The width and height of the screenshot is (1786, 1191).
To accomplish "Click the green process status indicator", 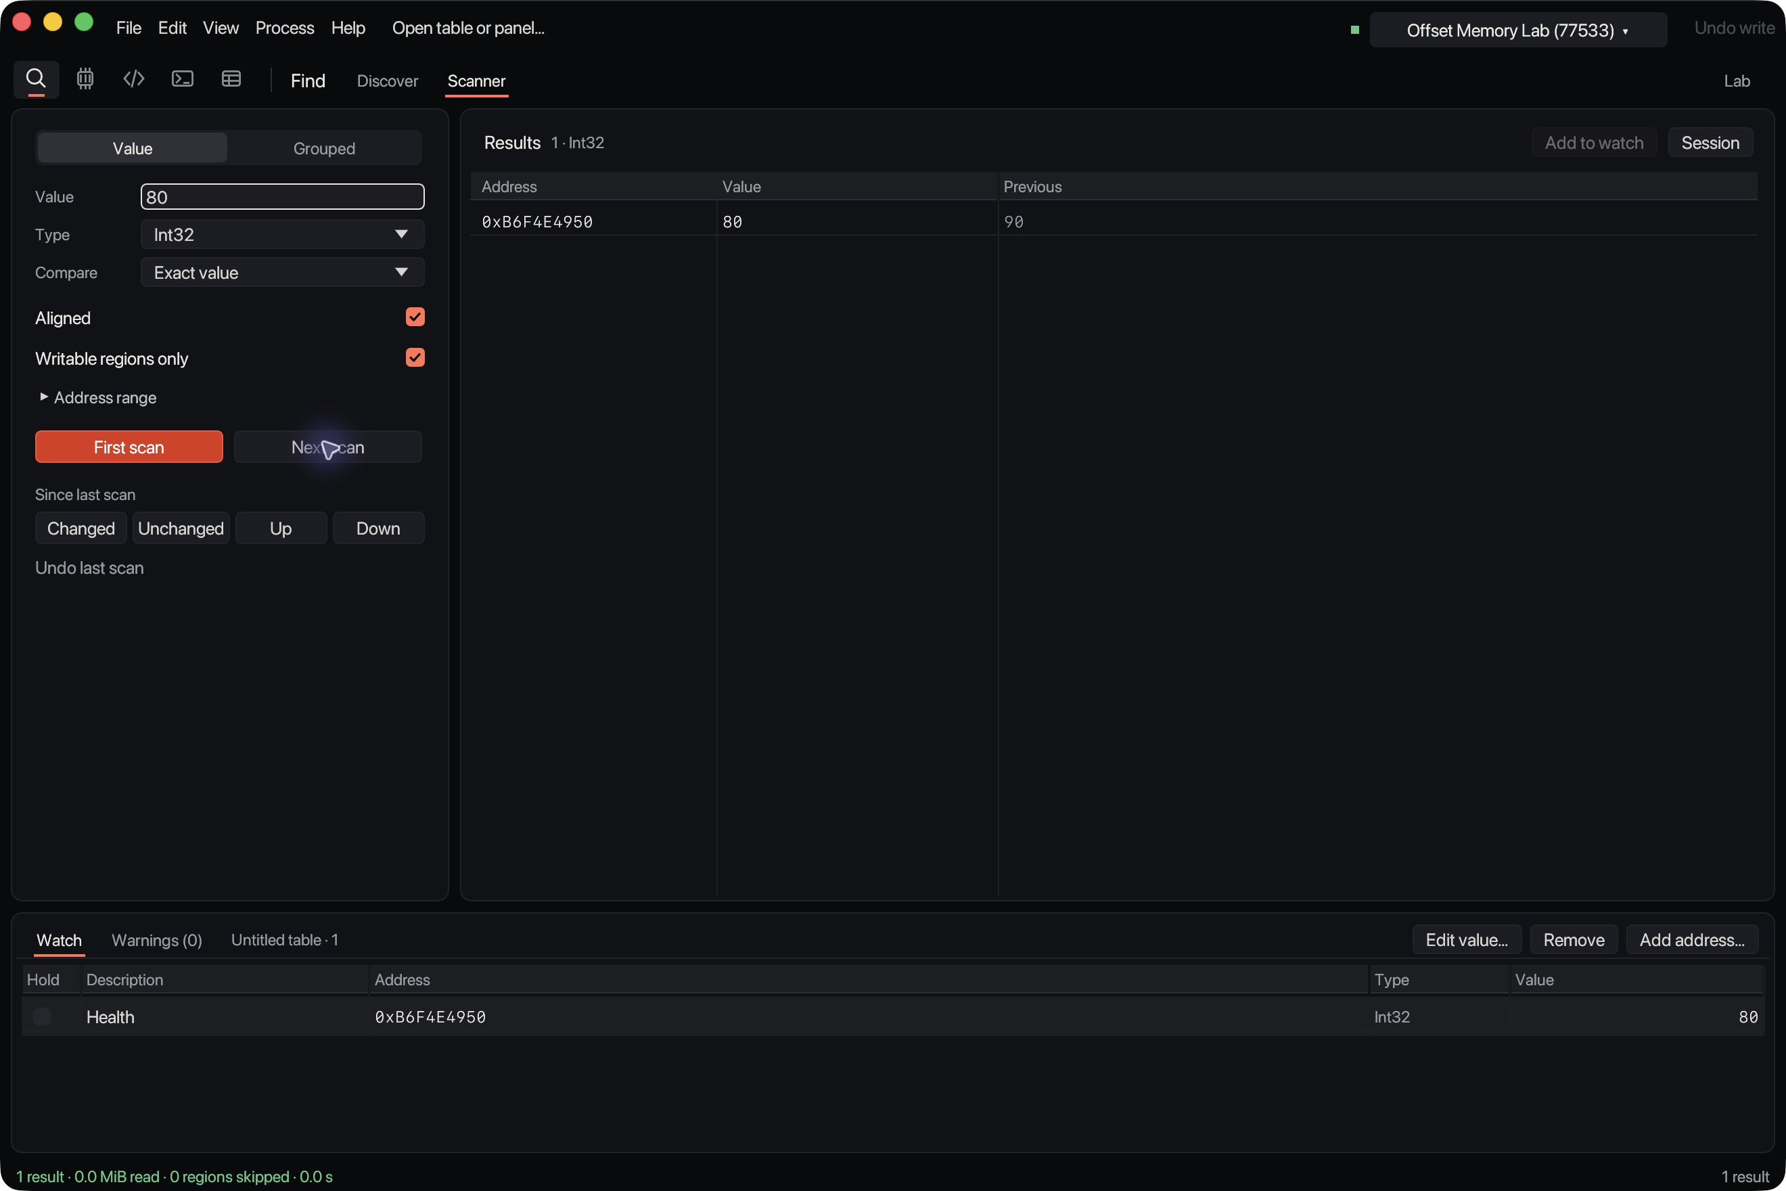I will click(x=1354, y=30).
